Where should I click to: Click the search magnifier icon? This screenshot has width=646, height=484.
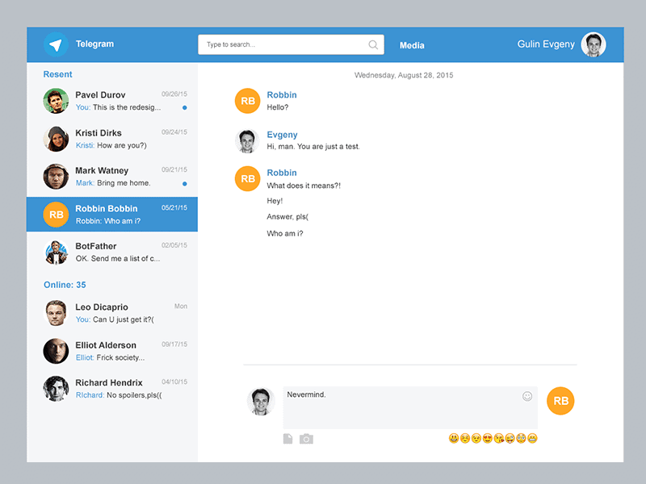[373, 44]
